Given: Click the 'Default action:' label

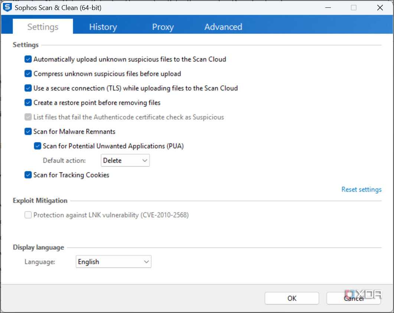Looking at the screenshot, I should 64,160.
